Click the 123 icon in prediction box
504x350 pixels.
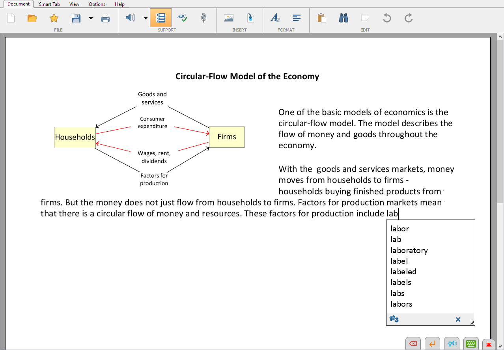[x=394, y=319]
